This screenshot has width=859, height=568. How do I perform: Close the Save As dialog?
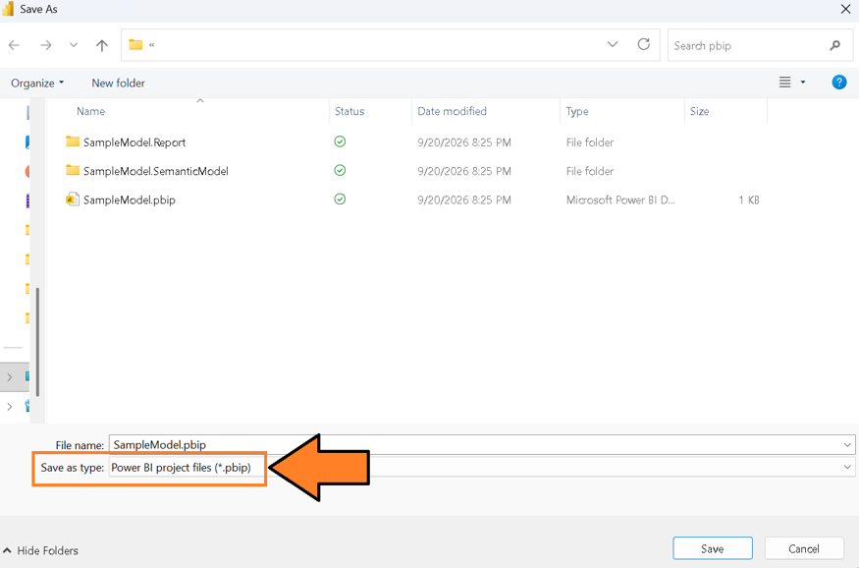point(845,9)
